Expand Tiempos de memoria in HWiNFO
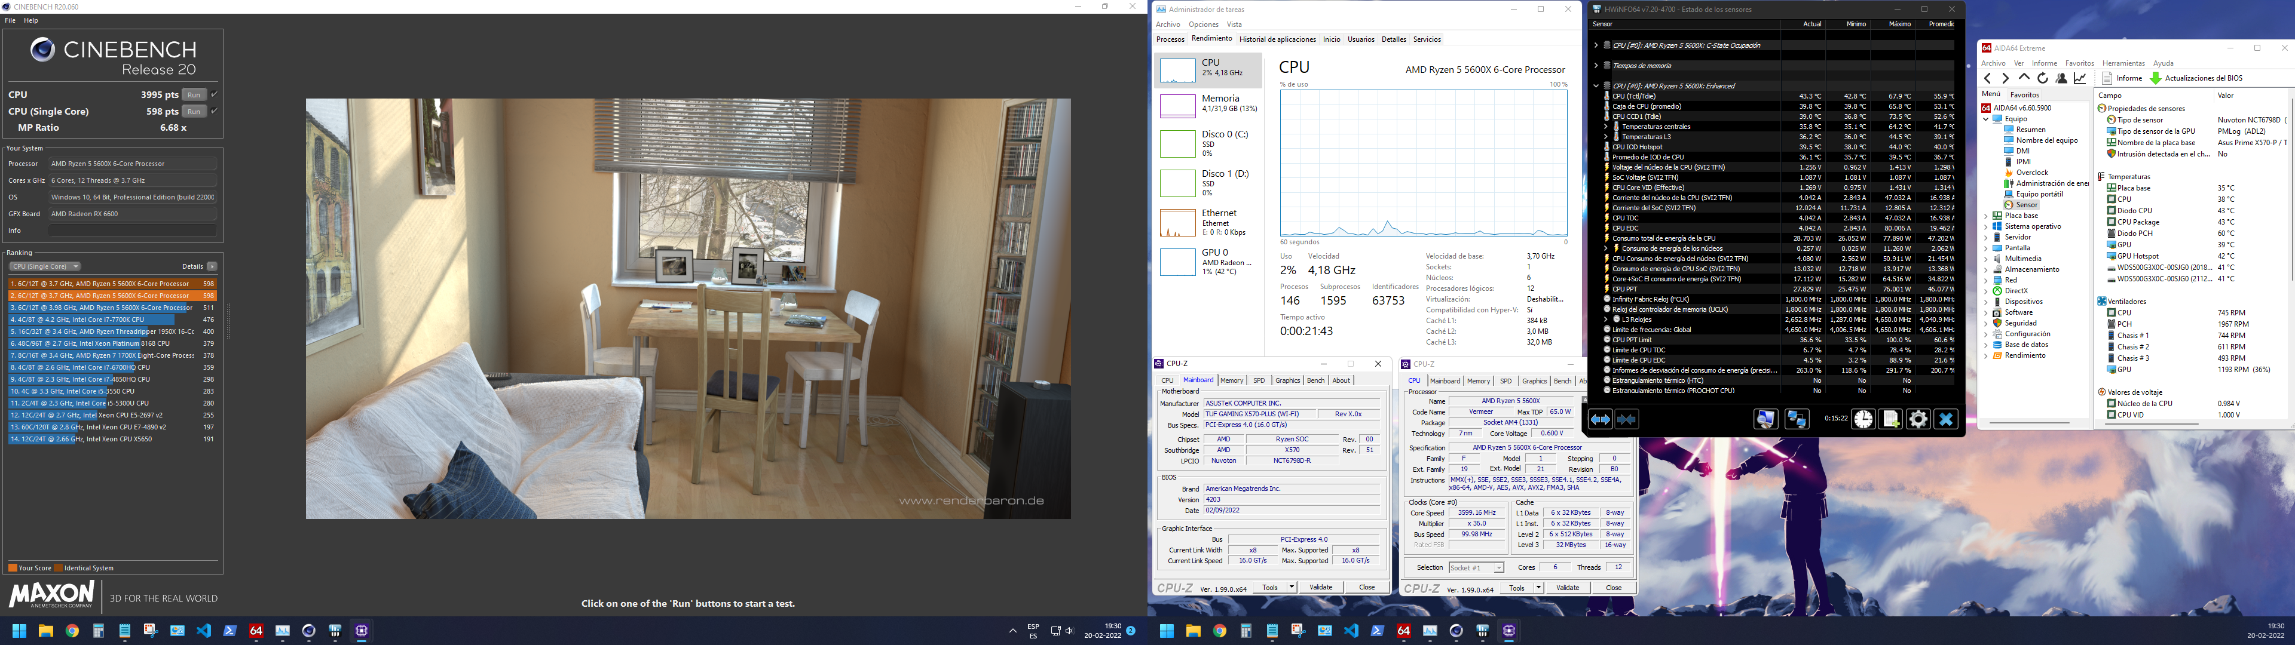Image resolution: width=2295 pixels, height=645 pixels. point(1596,66)
